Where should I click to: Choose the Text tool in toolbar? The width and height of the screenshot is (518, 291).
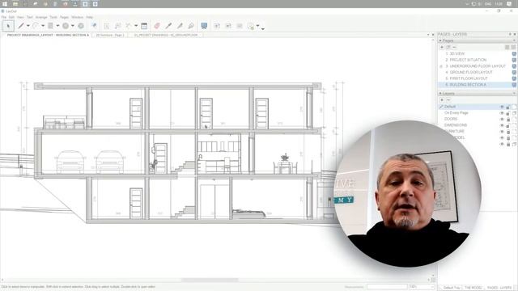(x=106, y=26)
